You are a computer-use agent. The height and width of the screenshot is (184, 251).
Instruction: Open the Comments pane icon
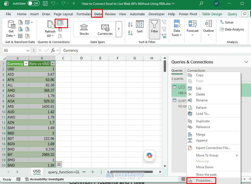[245, 14]
